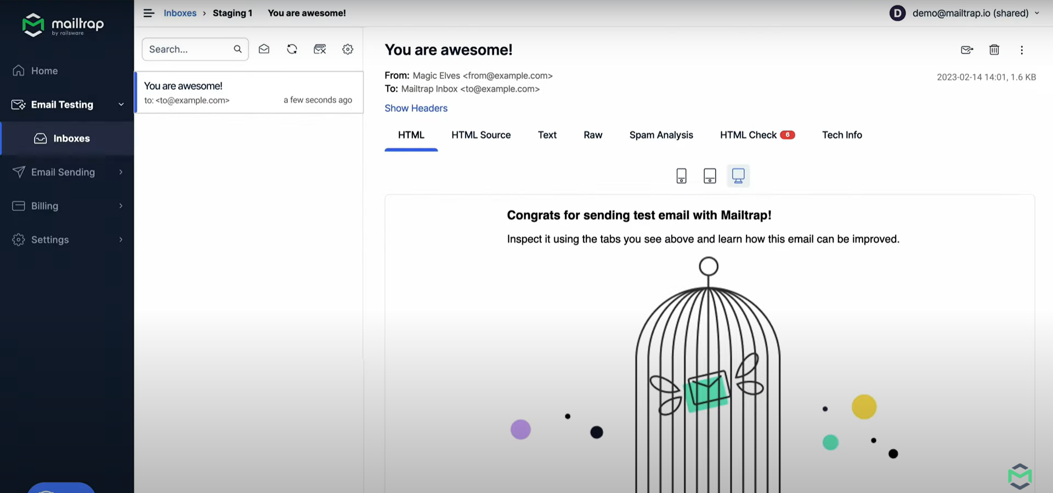Viewport: 1053px width, 493px height.
Task: Delete email using the trash icon
Action: click(x=994, y=50)
